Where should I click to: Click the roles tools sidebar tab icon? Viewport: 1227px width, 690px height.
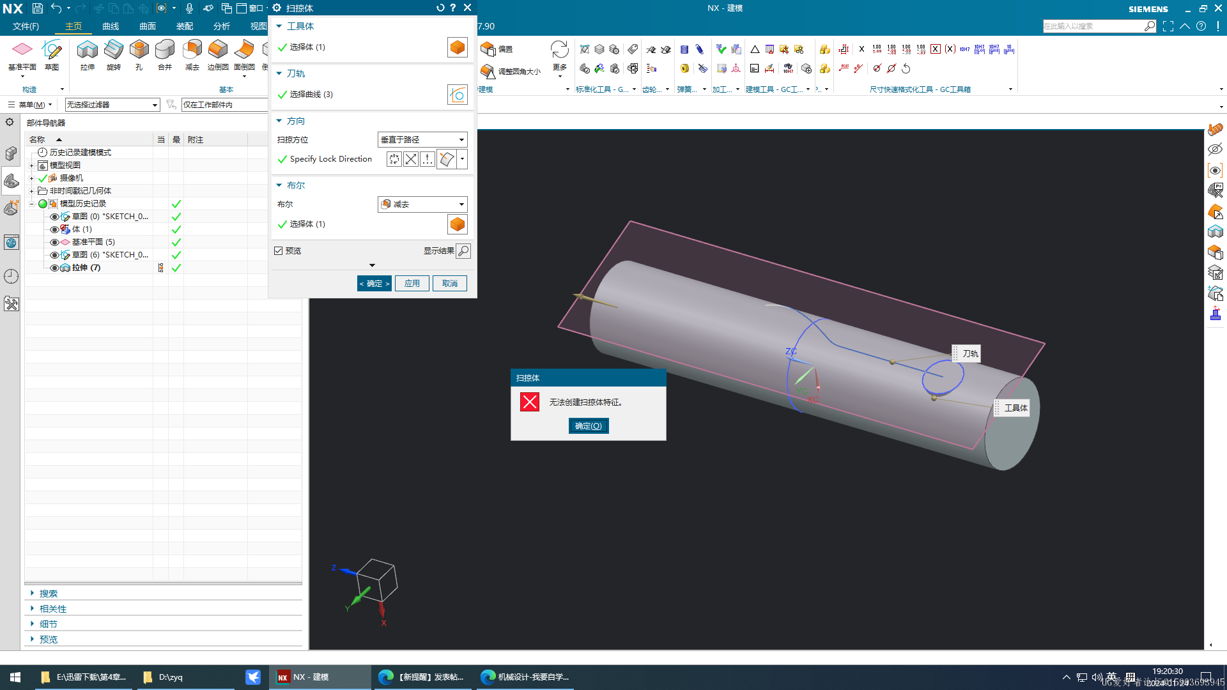click(11, 303)
